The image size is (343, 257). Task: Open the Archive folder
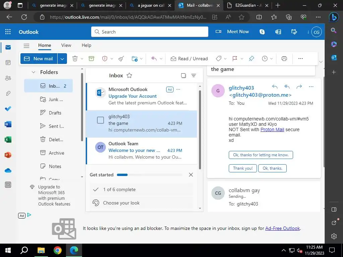[48, 153]
